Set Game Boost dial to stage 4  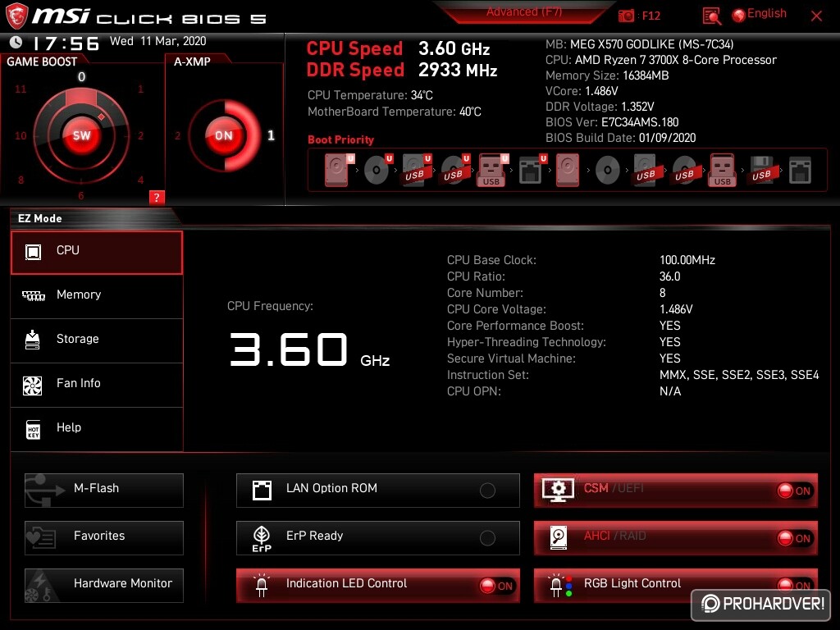(x=140, y=180)
